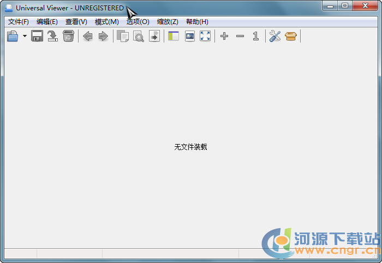The height and width of the screenshot is (263, 382).
Task: Zoom in with the plus icon
Action: (224, 37)
